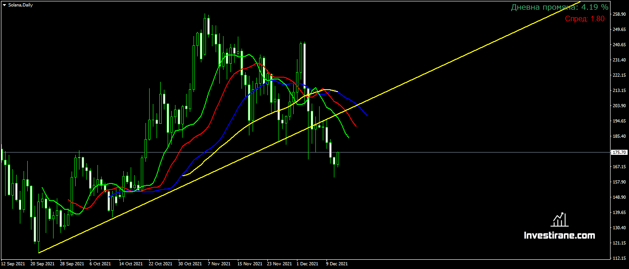Select the Дневна промяна 4.19 % label
This screenshot has height=269, width=629.
point(559,7)
